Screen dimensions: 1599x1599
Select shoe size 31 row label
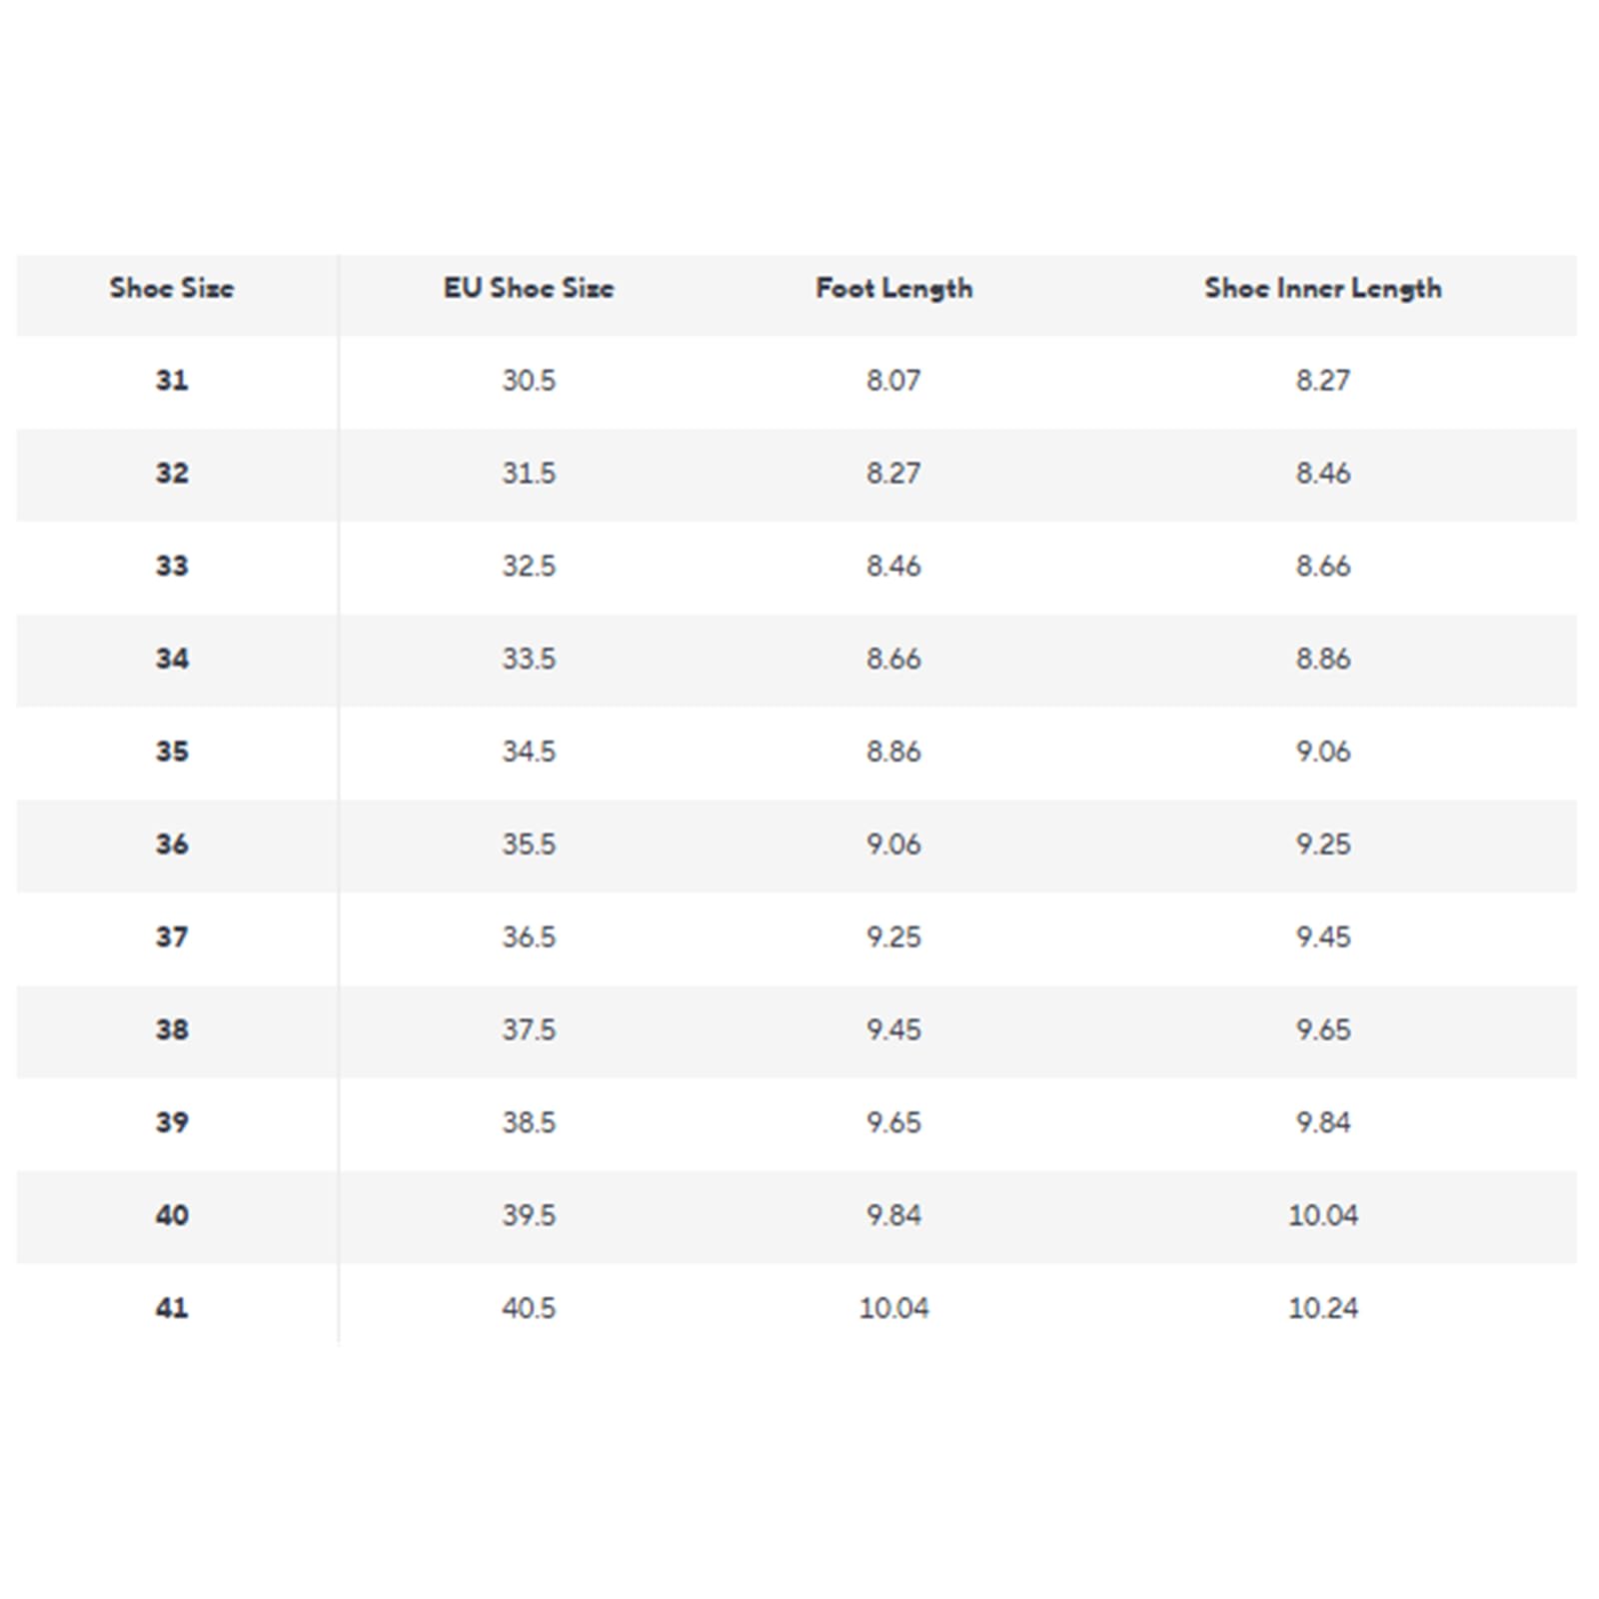click(172, 380)
